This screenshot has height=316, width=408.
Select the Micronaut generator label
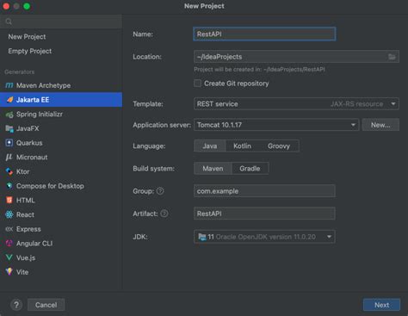(32, 157)
